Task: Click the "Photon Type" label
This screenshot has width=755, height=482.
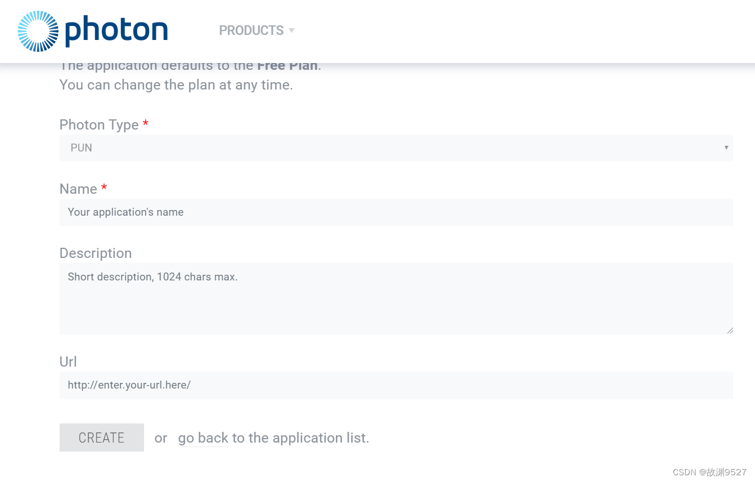Action: pos(99,124)
